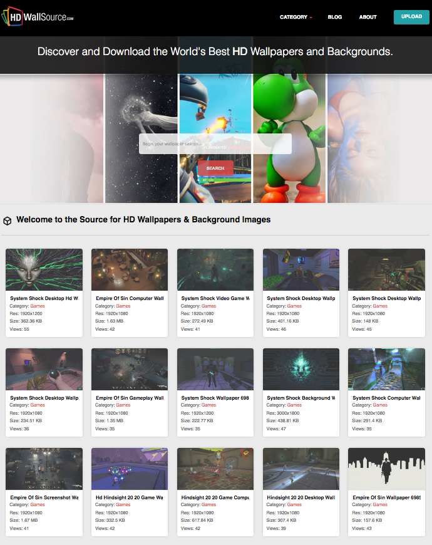Click Games category on System Shock Desktop Hd card
This screenshot has width=432, height=545.
(38, 306)
